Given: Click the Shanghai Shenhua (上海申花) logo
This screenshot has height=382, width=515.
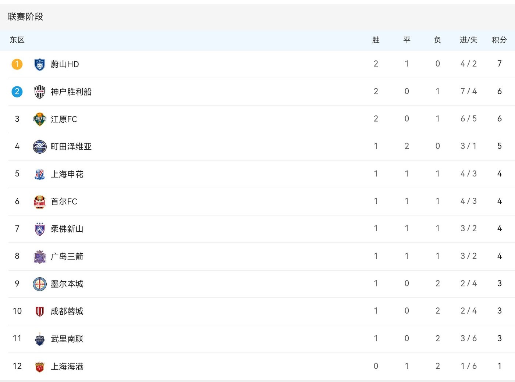Looking at the screenshot, I should click(x=39, y=174).
